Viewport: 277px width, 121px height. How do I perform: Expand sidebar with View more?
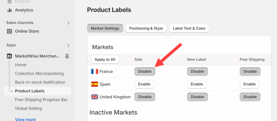[25, 119]
